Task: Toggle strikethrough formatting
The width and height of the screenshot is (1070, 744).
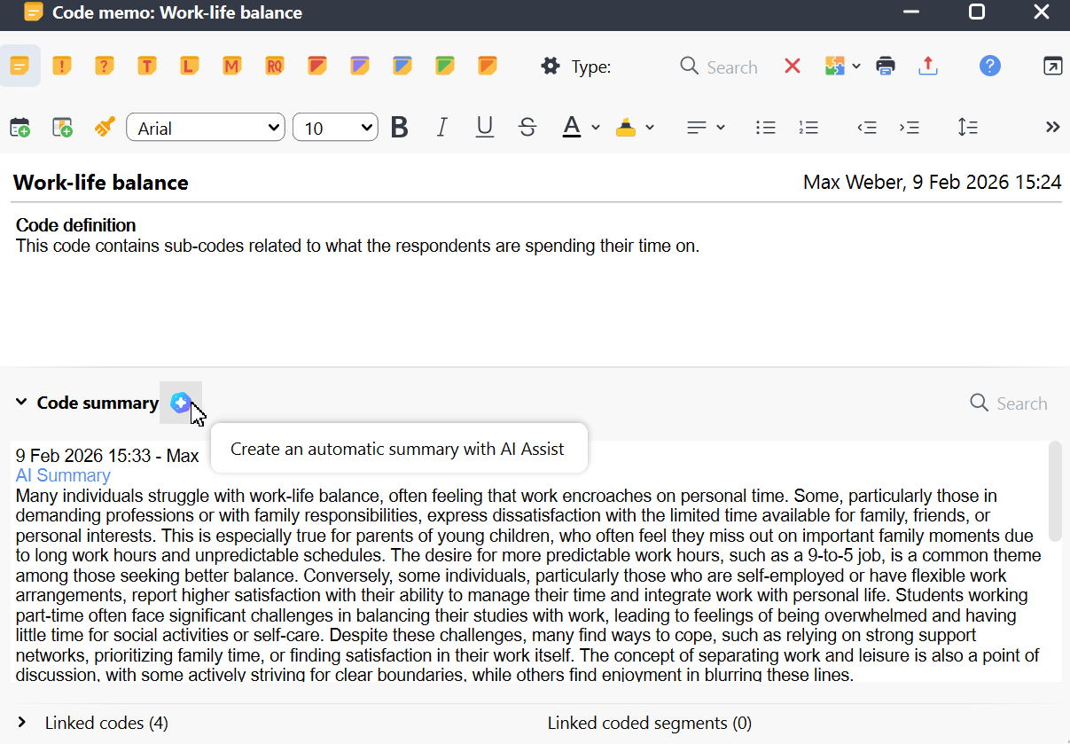Action: (527, 127)
